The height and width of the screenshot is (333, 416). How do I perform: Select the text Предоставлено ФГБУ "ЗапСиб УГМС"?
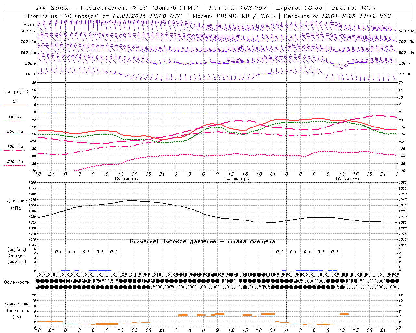[x=140, y=8]
